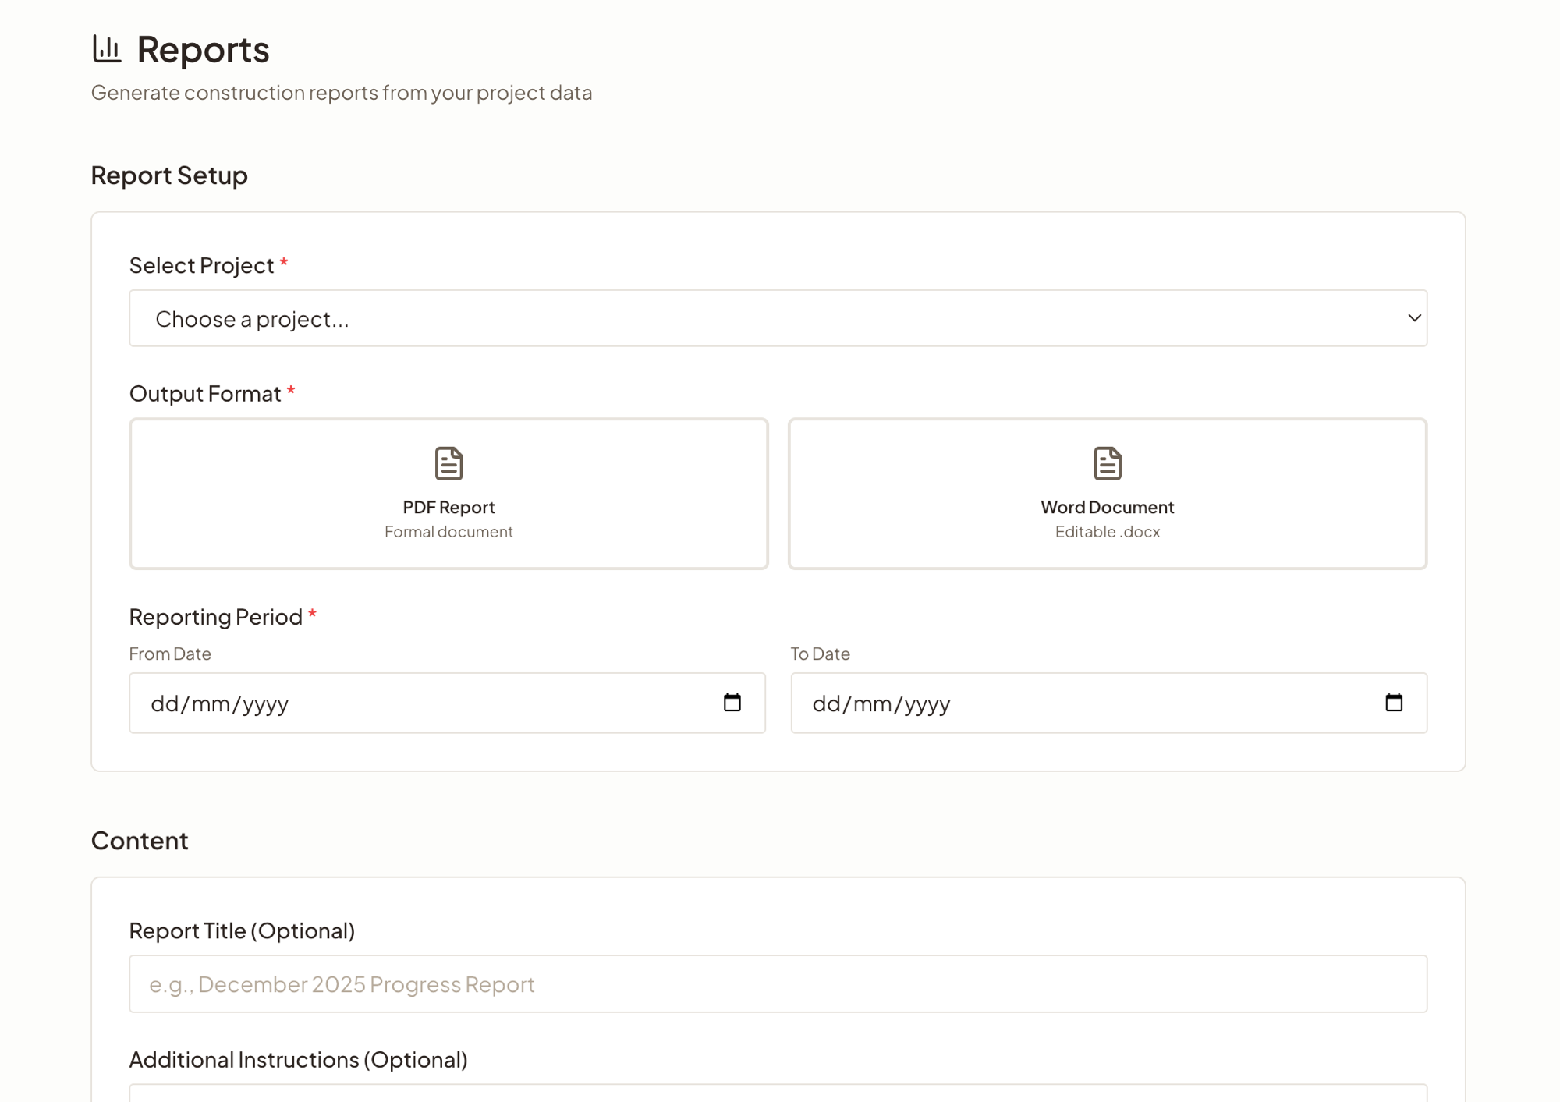Click the 'Editable .docx' caption
Image resolution: width=1560 pixels, height=1102 pixels.
[1108, 531]
